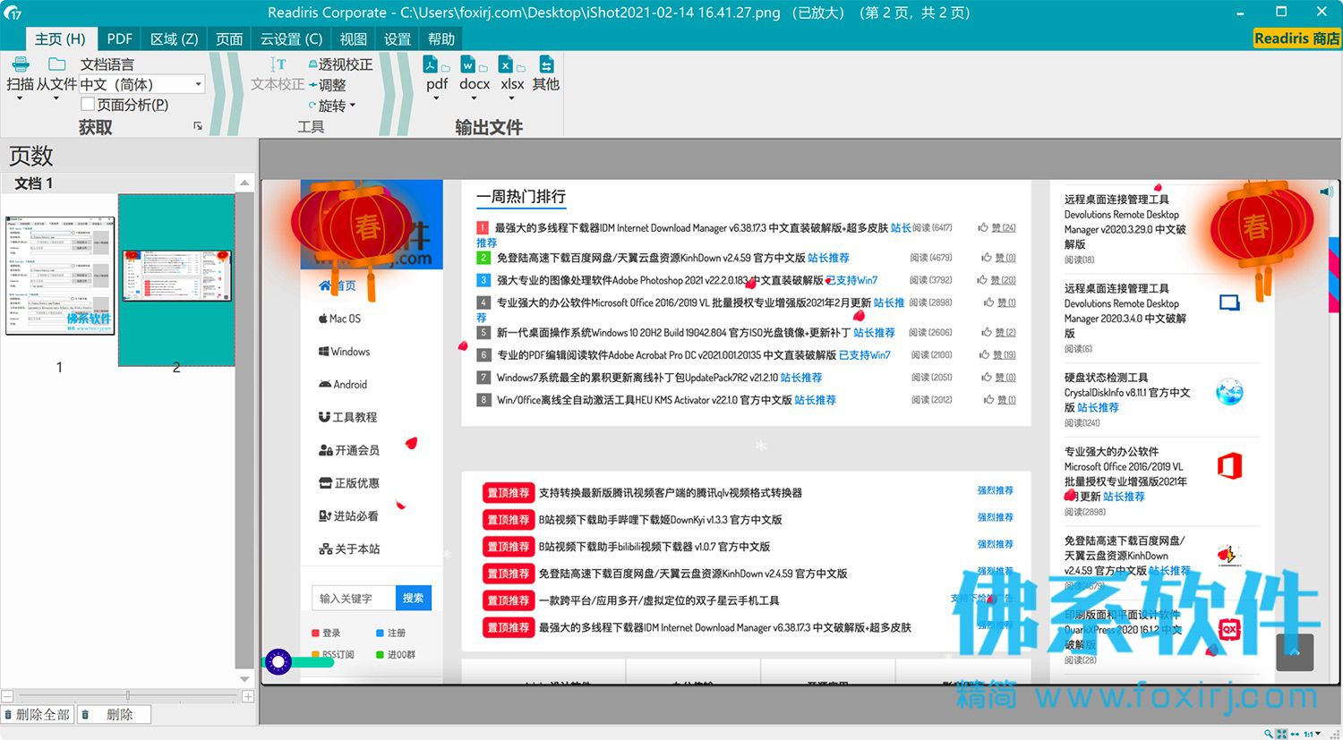Screen dimensions: 1343x740
Task: Click the pdf output file icon
Action: pyautogui.click(x=431, y=64)
